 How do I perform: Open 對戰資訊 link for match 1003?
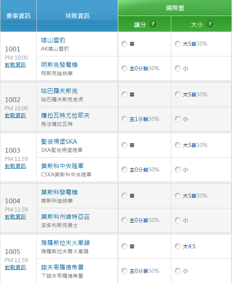tap(15, 166)
